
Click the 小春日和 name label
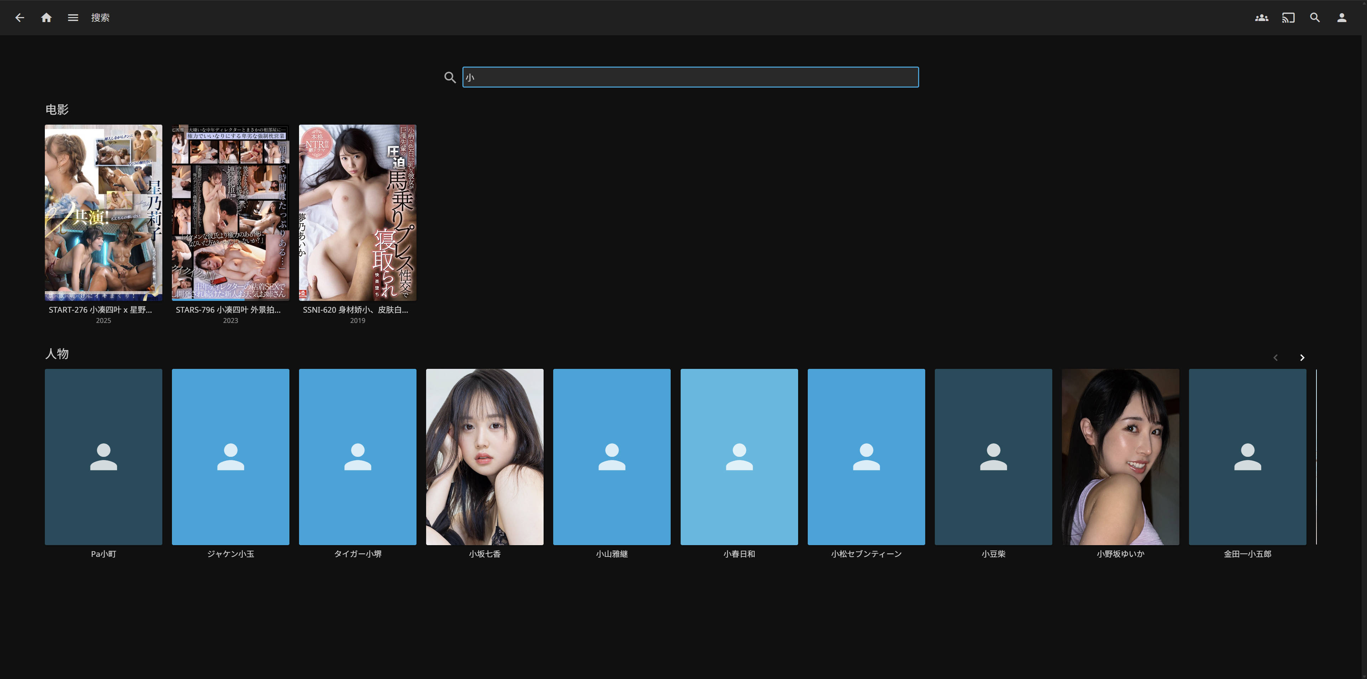click(x=739, y=554)
